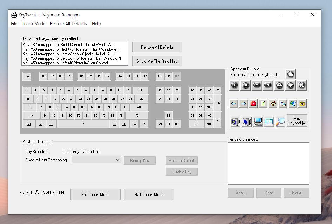Viewport: 332px width, 224px height.
Task: Click the globe Media Select specialty button
Action: click(293, 104)
